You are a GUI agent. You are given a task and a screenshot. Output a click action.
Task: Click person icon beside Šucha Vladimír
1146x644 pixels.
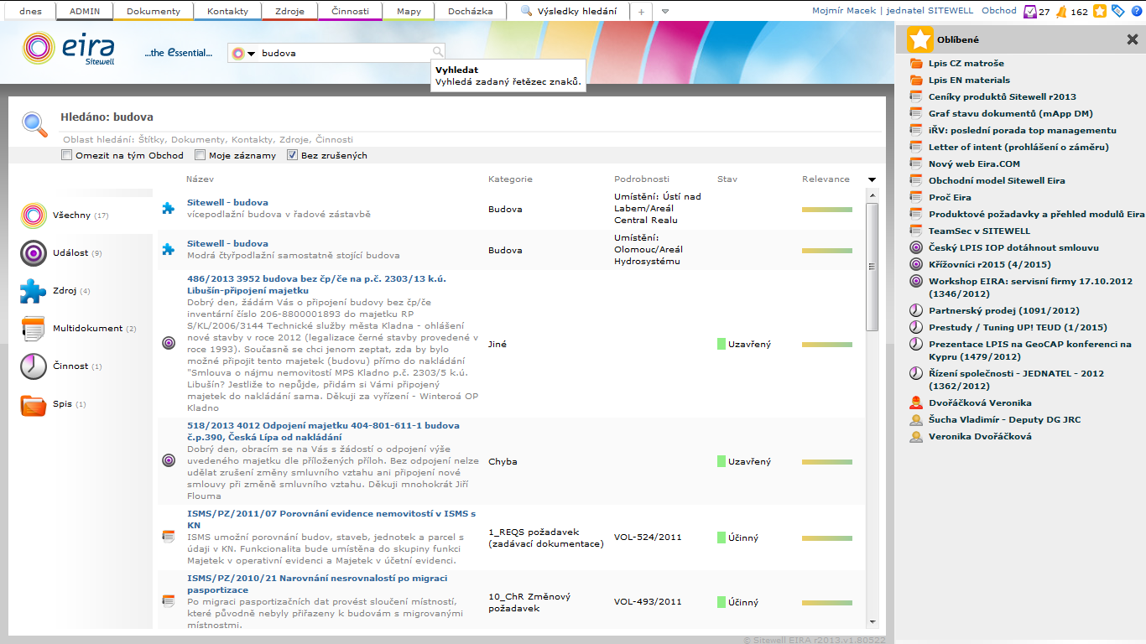916,420
